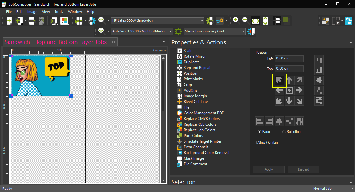Click the green gear printer settings icon
The width and height of the screenshot is (355, 192).
(x=210, y=21)
